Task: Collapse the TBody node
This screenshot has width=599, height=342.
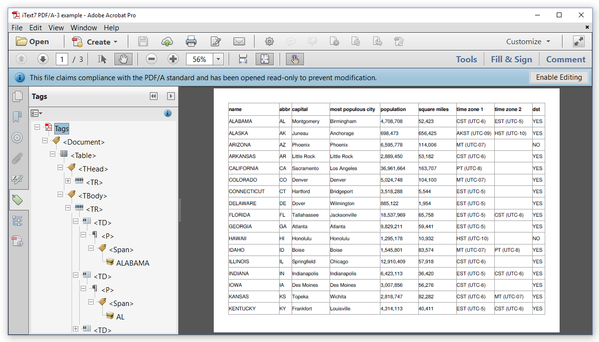Action: tap(61, 194)
